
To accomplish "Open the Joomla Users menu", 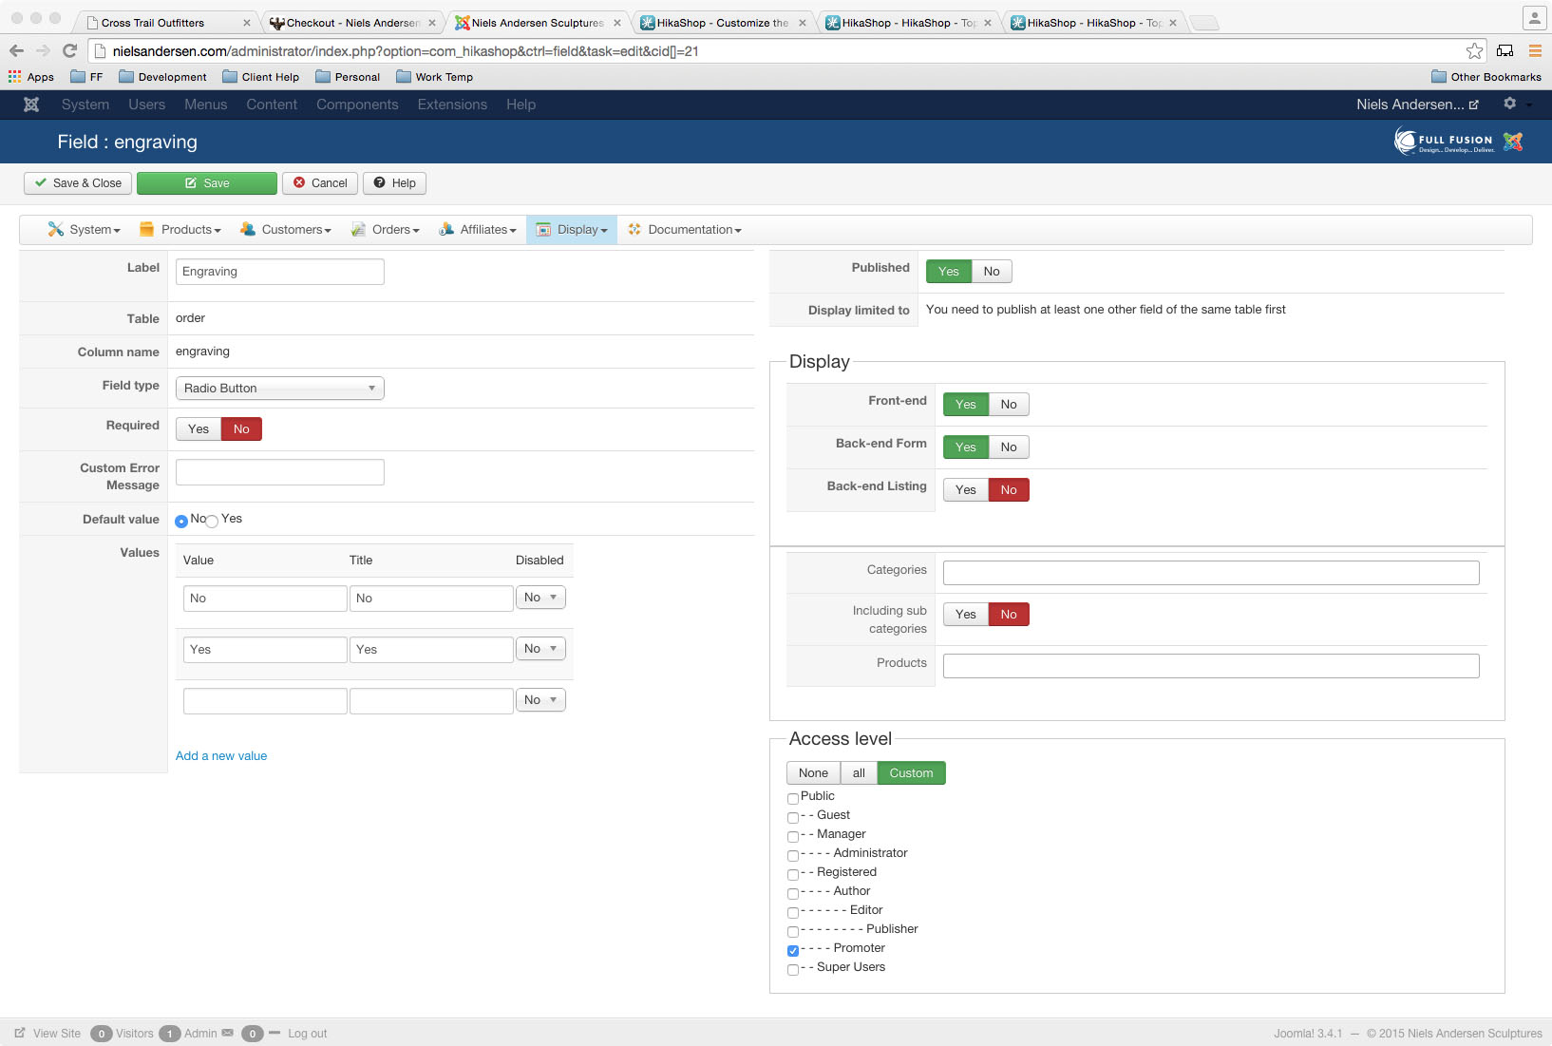I will [147, 105].
